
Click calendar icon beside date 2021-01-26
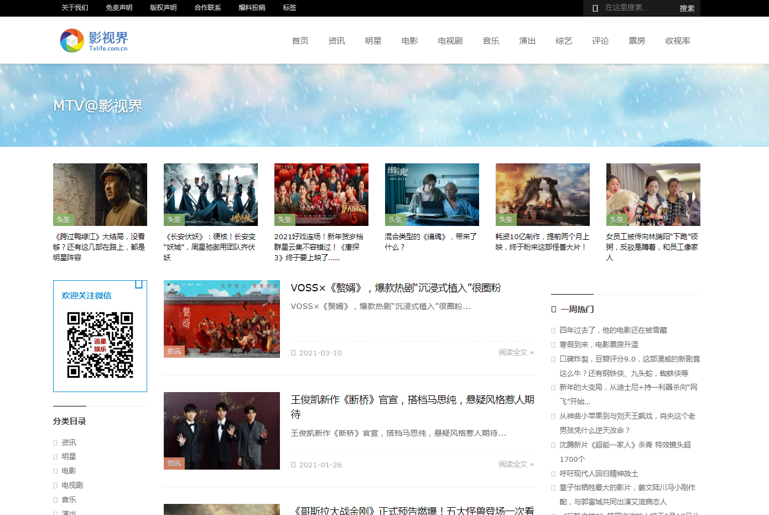[294, 465]
